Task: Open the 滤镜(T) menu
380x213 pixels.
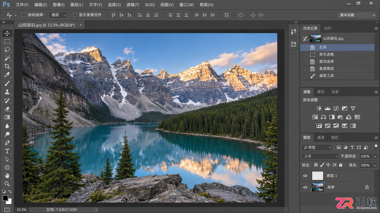Action: 133,5
